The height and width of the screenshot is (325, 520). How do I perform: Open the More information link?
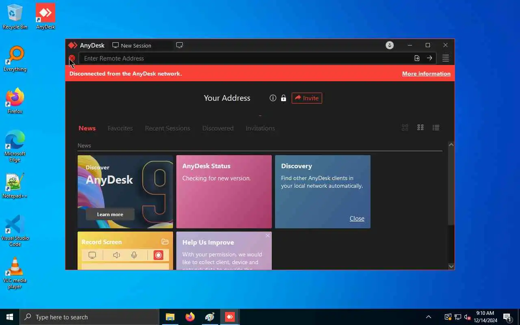[426, 74]
